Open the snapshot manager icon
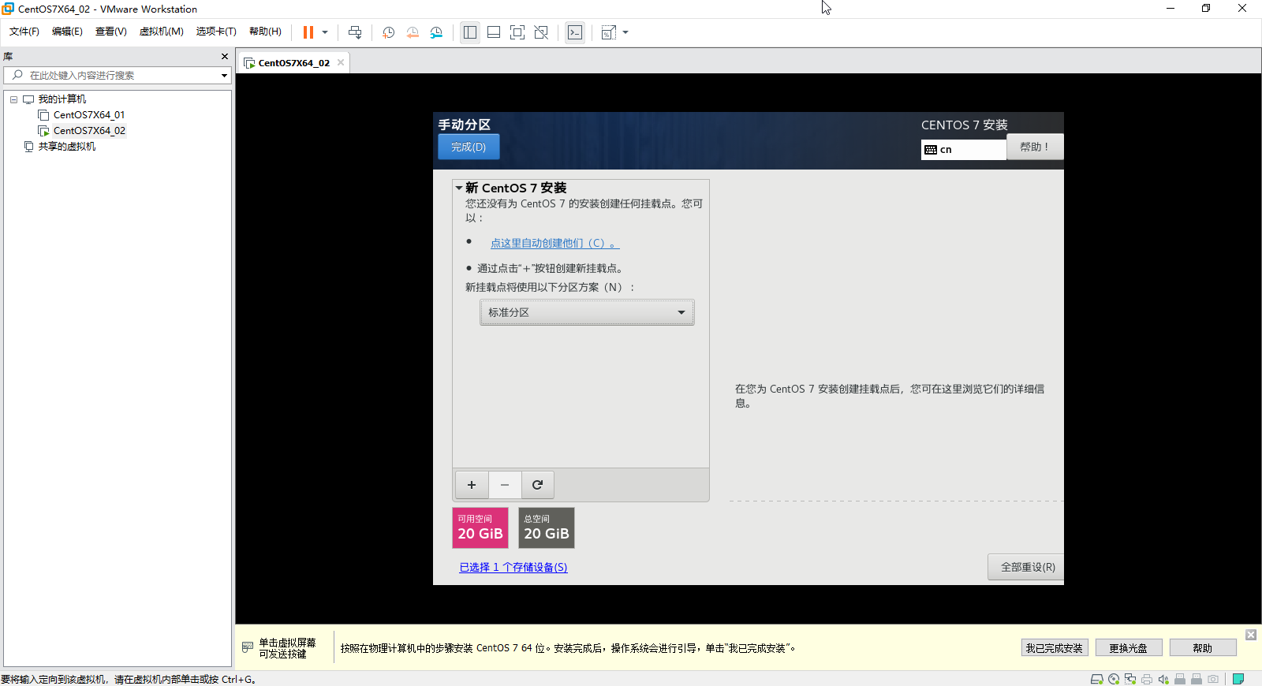 pos(436,32)
